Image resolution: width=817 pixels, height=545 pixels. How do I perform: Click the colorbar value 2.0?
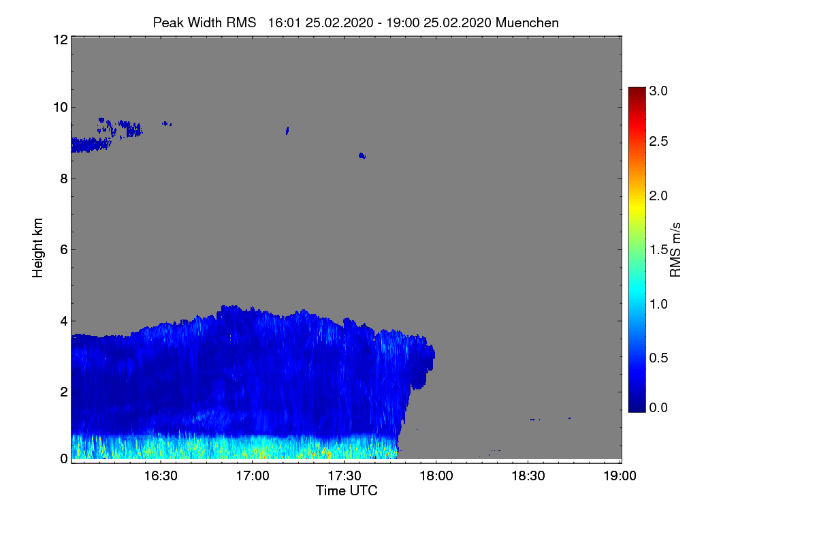(x=659, y=196)
